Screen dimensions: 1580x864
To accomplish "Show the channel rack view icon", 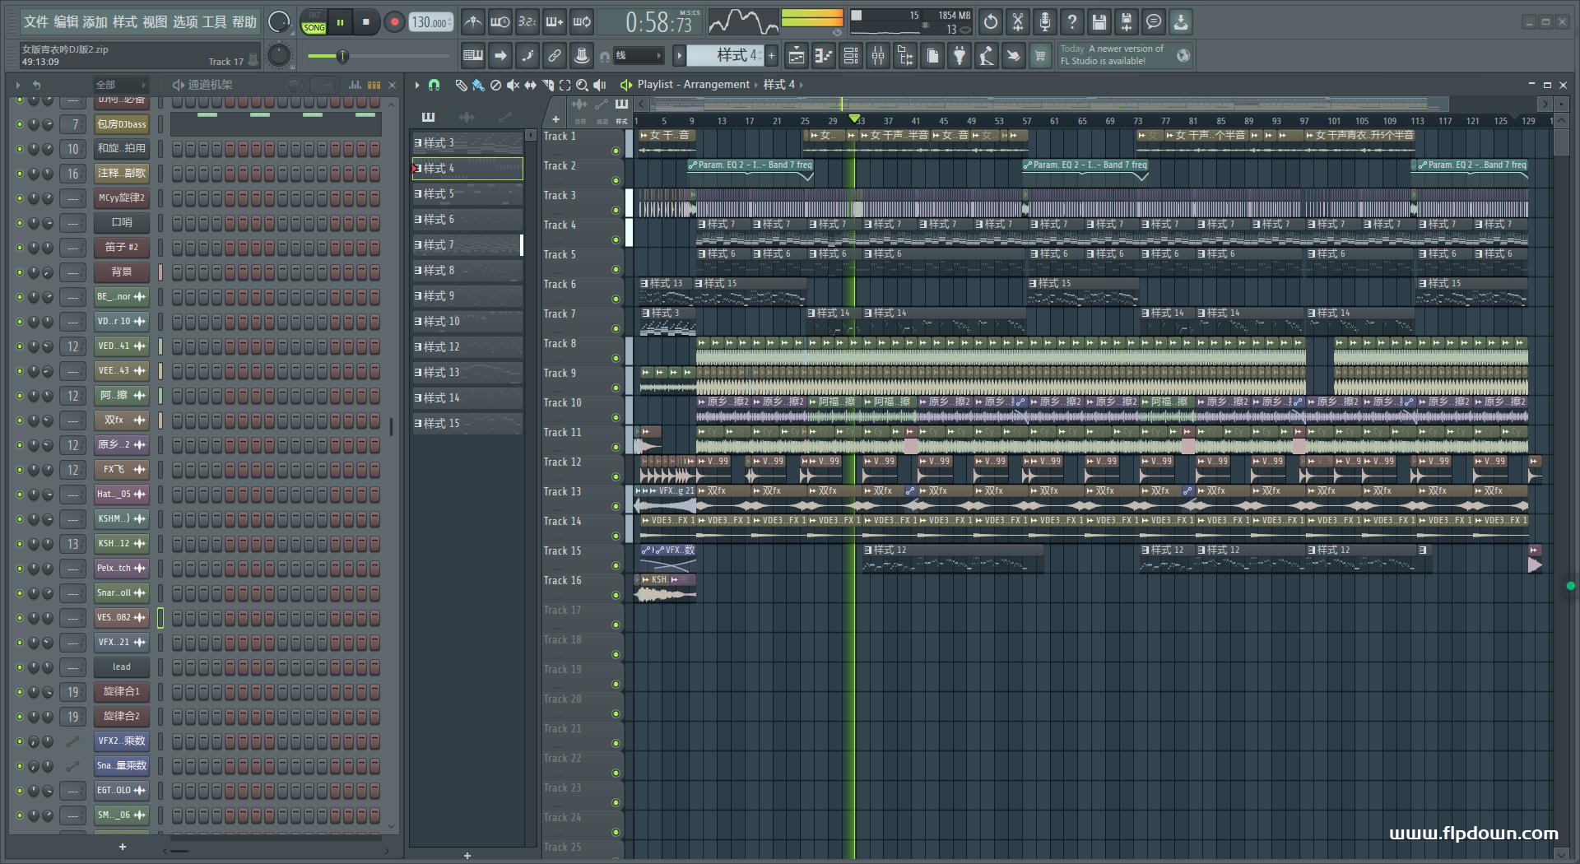I will pos(851,56).
